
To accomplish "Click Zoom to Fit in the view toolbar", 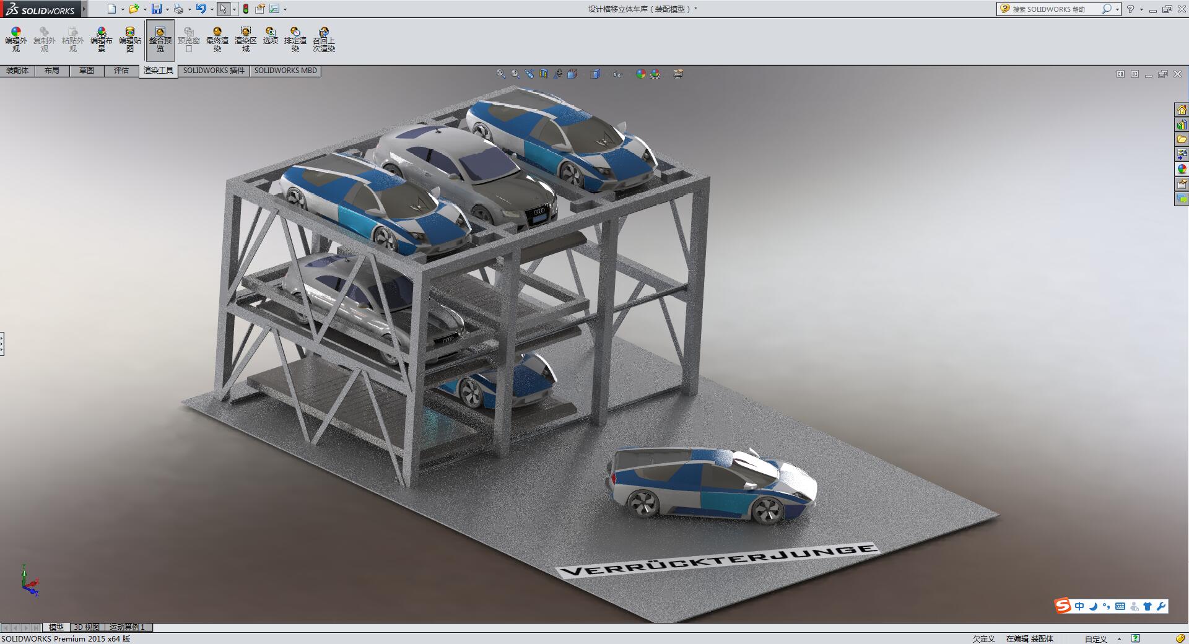I will [501, 74].
